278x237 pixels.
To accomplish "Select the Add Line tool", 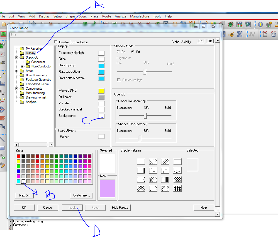I will click(3, 140).
